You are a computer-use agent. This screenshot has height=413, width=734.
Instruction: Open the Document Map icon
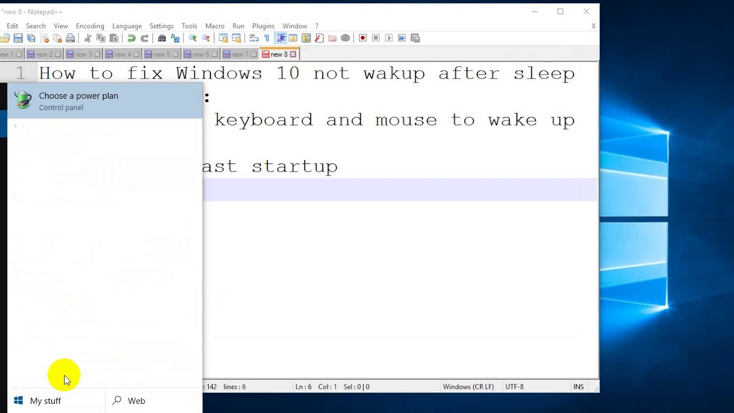coord(306,38)
